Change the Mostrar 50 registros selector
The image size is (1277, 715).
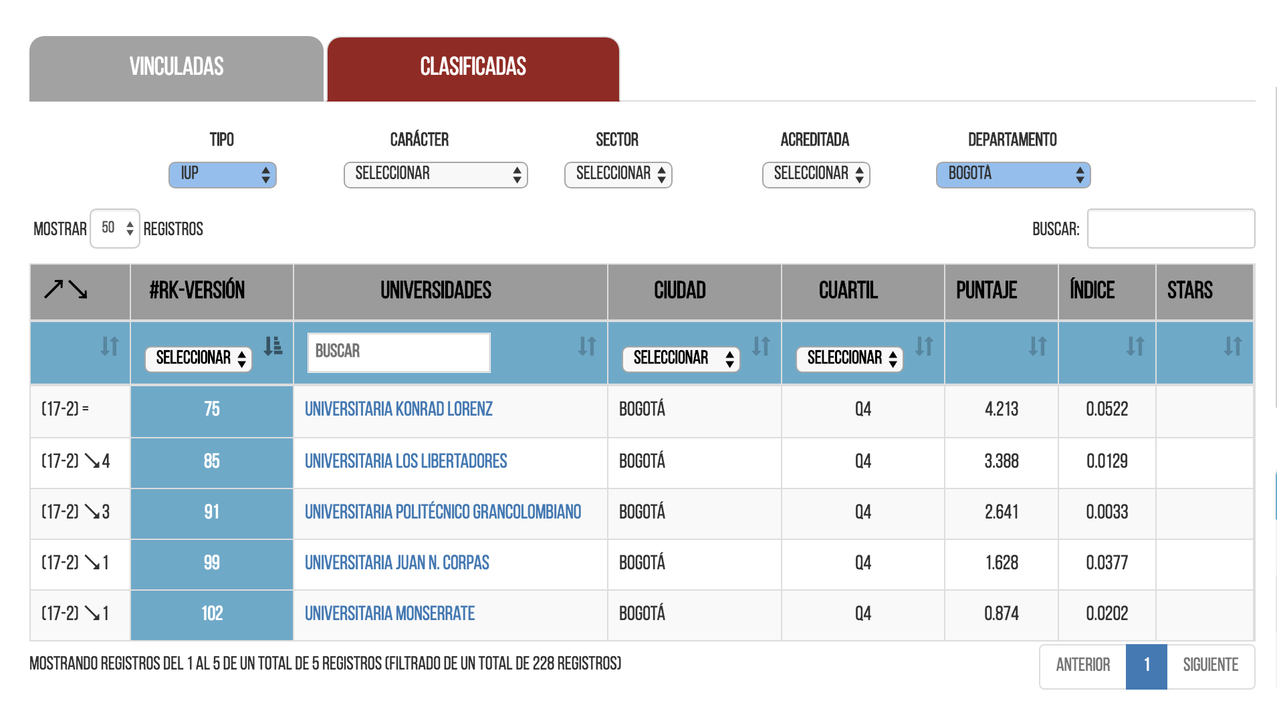pos(115,229)
